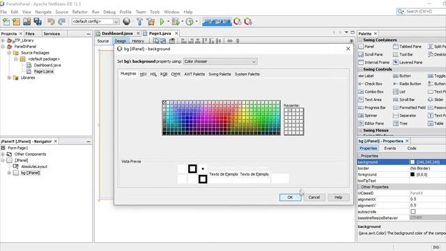The image size is (446, 251).
Task: Select Tree component in Palette
Action: 400,123
